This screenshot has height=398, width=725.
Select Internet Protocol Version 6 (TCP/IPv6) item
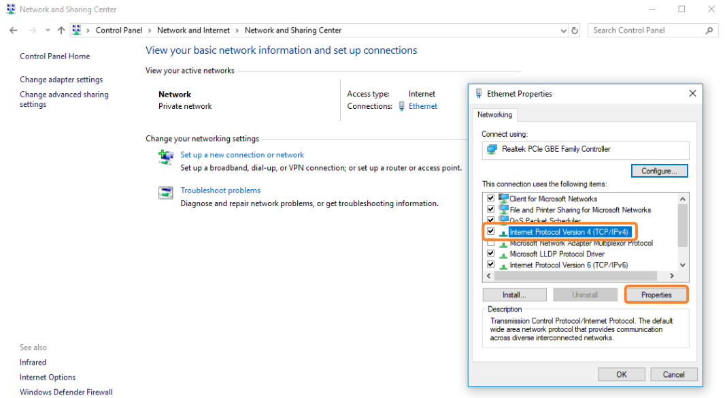coord(569,265)
